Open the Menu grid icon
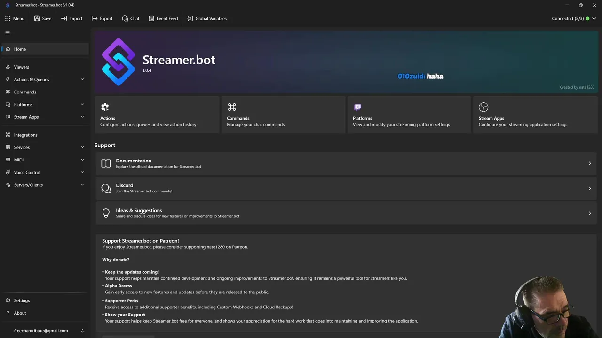Screen dimensions: 602x338 pos(8,18)
